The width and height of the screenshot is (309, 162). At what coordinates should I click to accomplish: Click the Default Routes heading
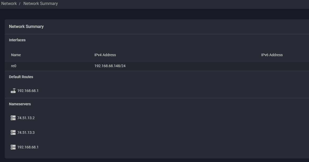click(21, 77)
